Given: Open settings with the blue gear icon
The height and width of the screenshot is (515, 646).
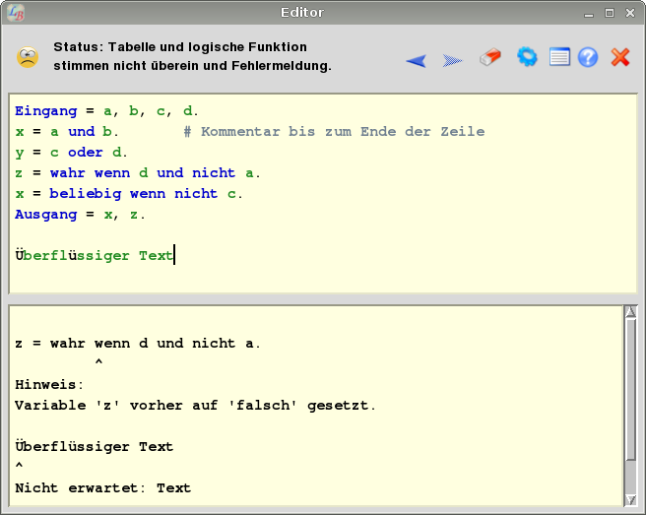Looking at the screenshot, I should [x=527, y=57].
